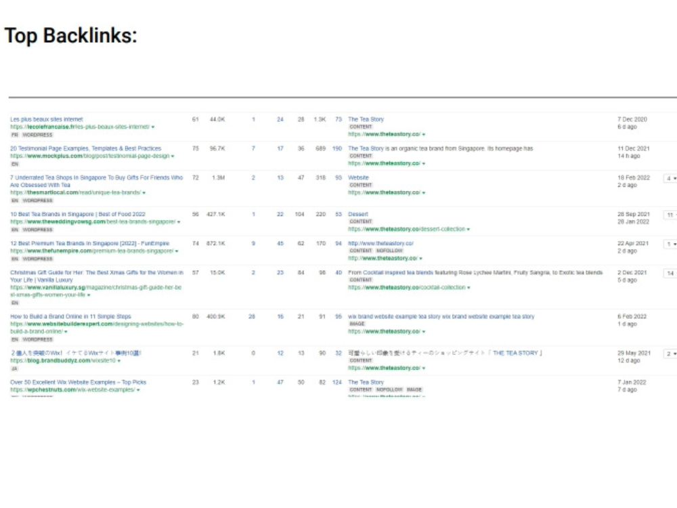
Task: Click the 'Top Backlinks:' heading
Action: click(x=71, y=35)
